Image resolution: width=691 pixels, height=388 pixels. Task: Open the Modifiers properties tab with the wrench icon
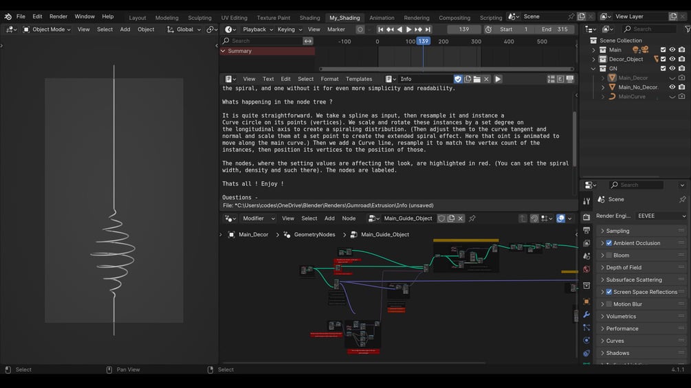click(x=586, y=315)
